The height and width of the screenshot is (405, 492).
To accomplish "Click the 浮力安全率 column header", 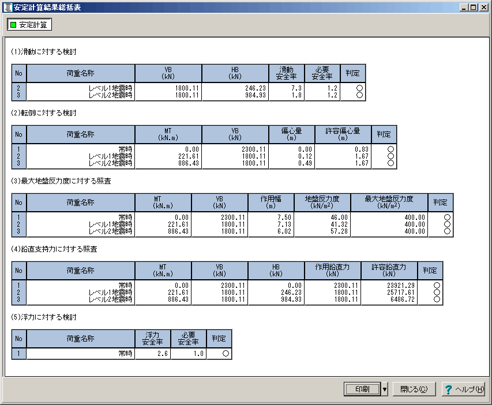I will coord(153,339).
